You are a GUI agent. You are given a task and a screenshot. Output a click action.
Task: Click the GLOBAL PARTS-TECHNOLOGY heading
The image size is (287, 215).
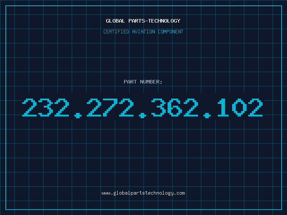click(143, 21)
